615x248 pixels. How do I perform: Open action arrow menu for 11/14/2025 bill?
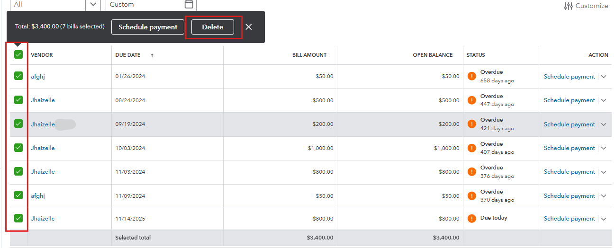(604, 219)
